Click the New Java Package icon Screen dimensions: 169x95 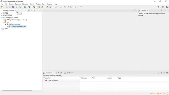[x=39, y=7]
